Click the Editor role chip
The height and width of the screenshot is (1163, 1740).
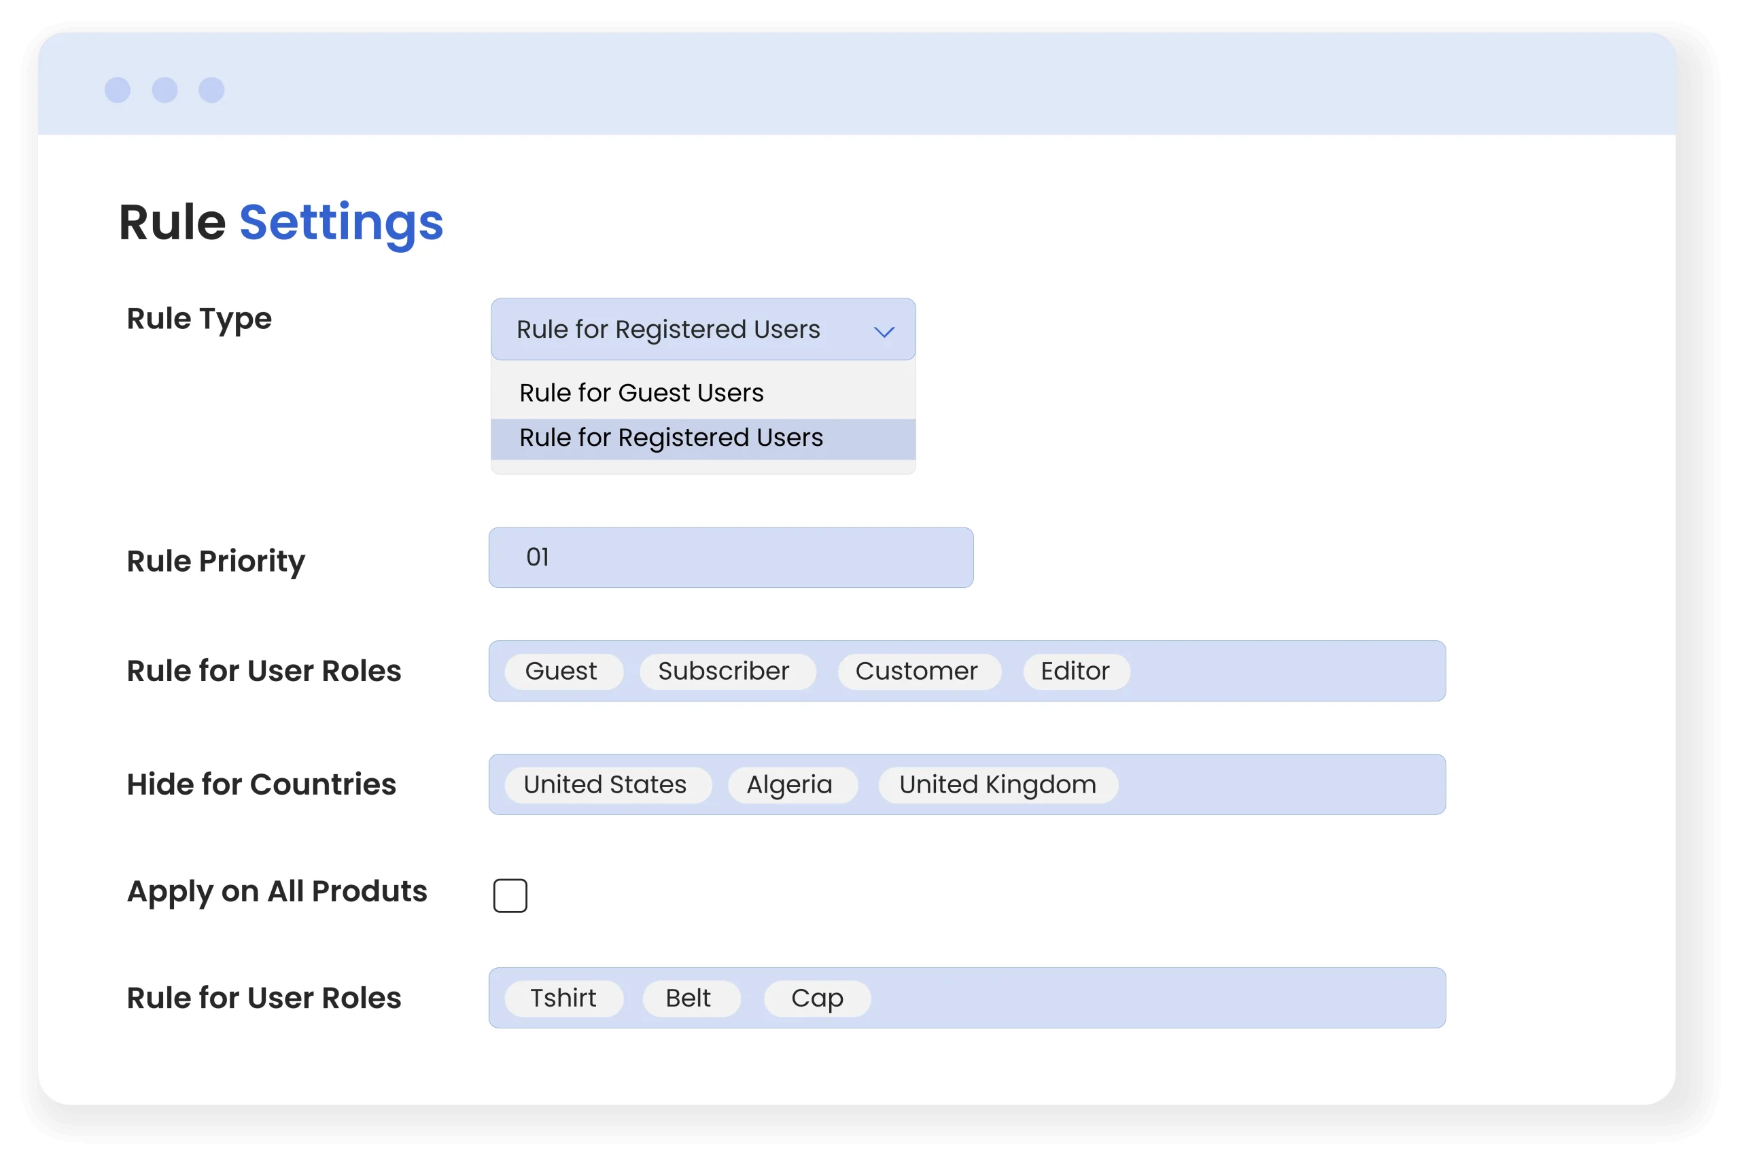coord(1075,672)
